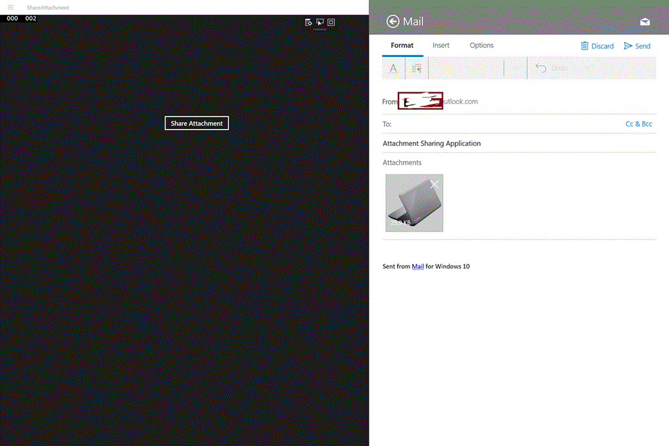
Task: Click the 'Sent from' signature text
Action: tap(396, 266)
